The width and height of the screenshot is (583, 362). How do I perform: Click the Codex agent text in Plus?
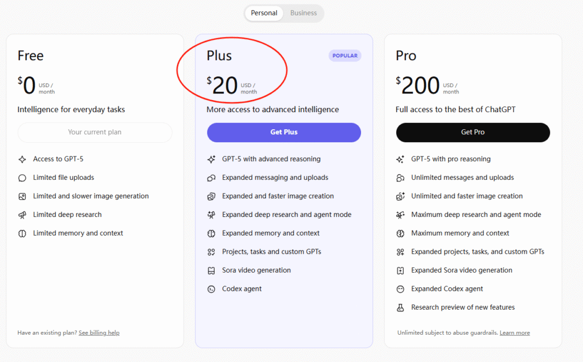pyautogui.click(x=241, y=289)
